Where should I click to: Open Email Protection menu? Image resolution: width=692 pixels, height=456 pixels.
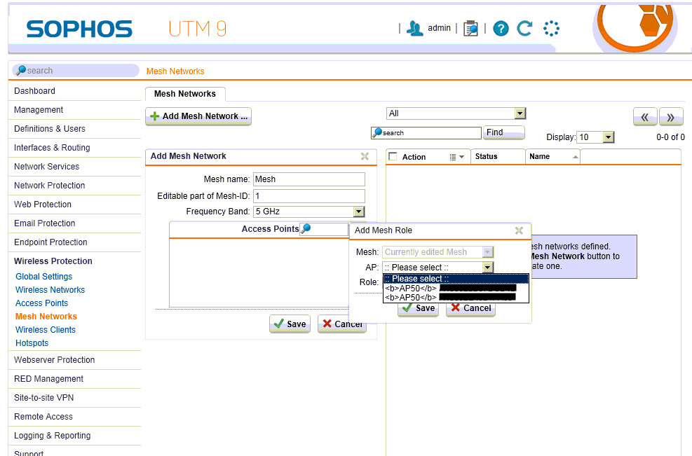click(45, 223)
